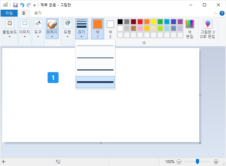The height and width of the screenshot is (166, 226).
Task: Undo the last action
Action: pos(22,5)
